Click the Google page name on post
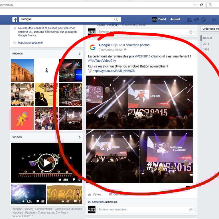 click(x=104, y=45)
